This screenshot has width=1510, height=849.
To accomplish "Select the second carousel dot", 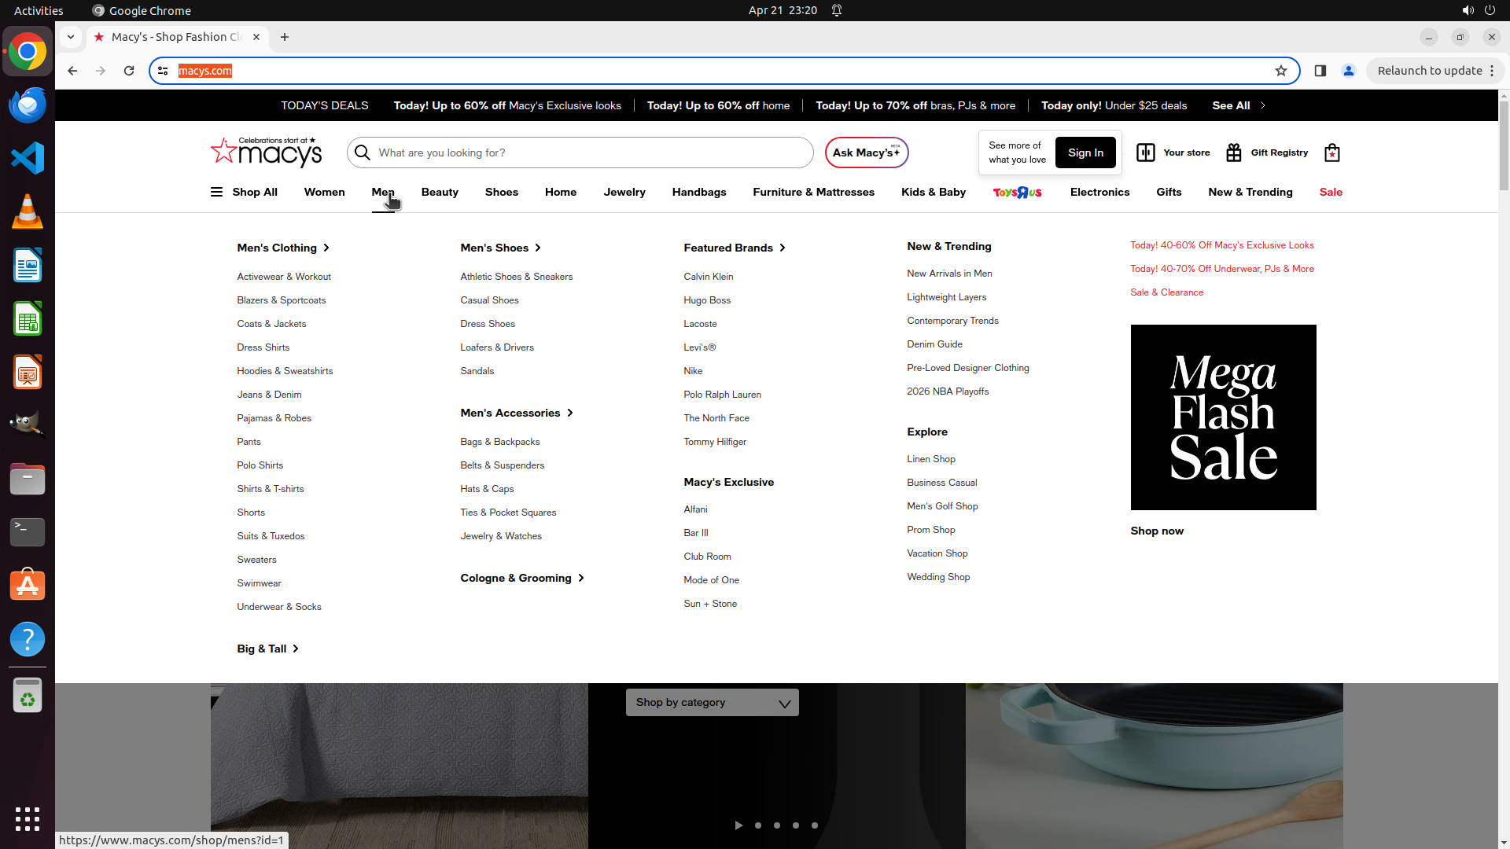I will [x=777, y=825].
